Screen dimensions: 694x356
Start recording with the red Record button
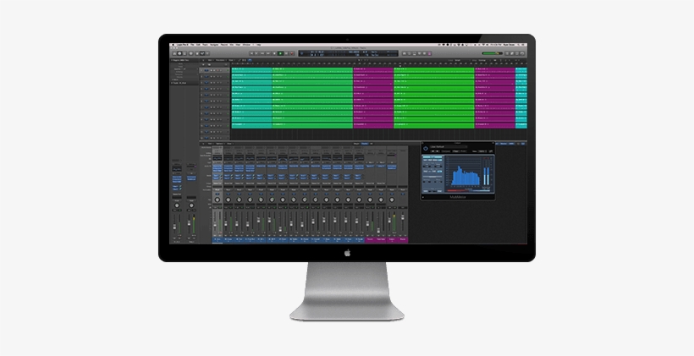[292, 53]
